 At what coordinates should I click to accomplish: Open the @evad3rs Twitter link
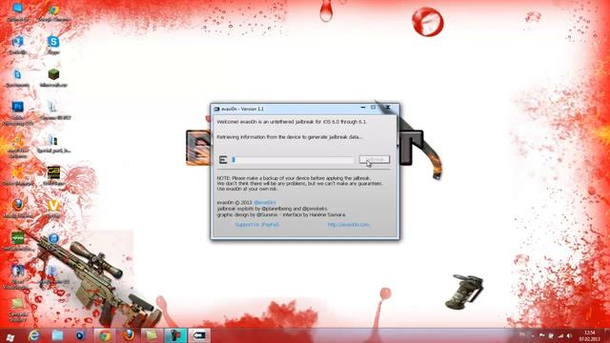click(265, 203)
